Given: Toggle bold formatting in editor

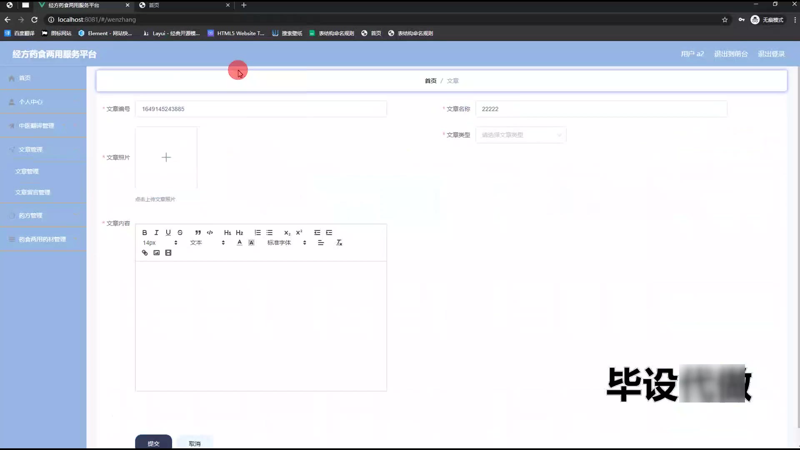Looking at the screenshot, I should point(145,232).
